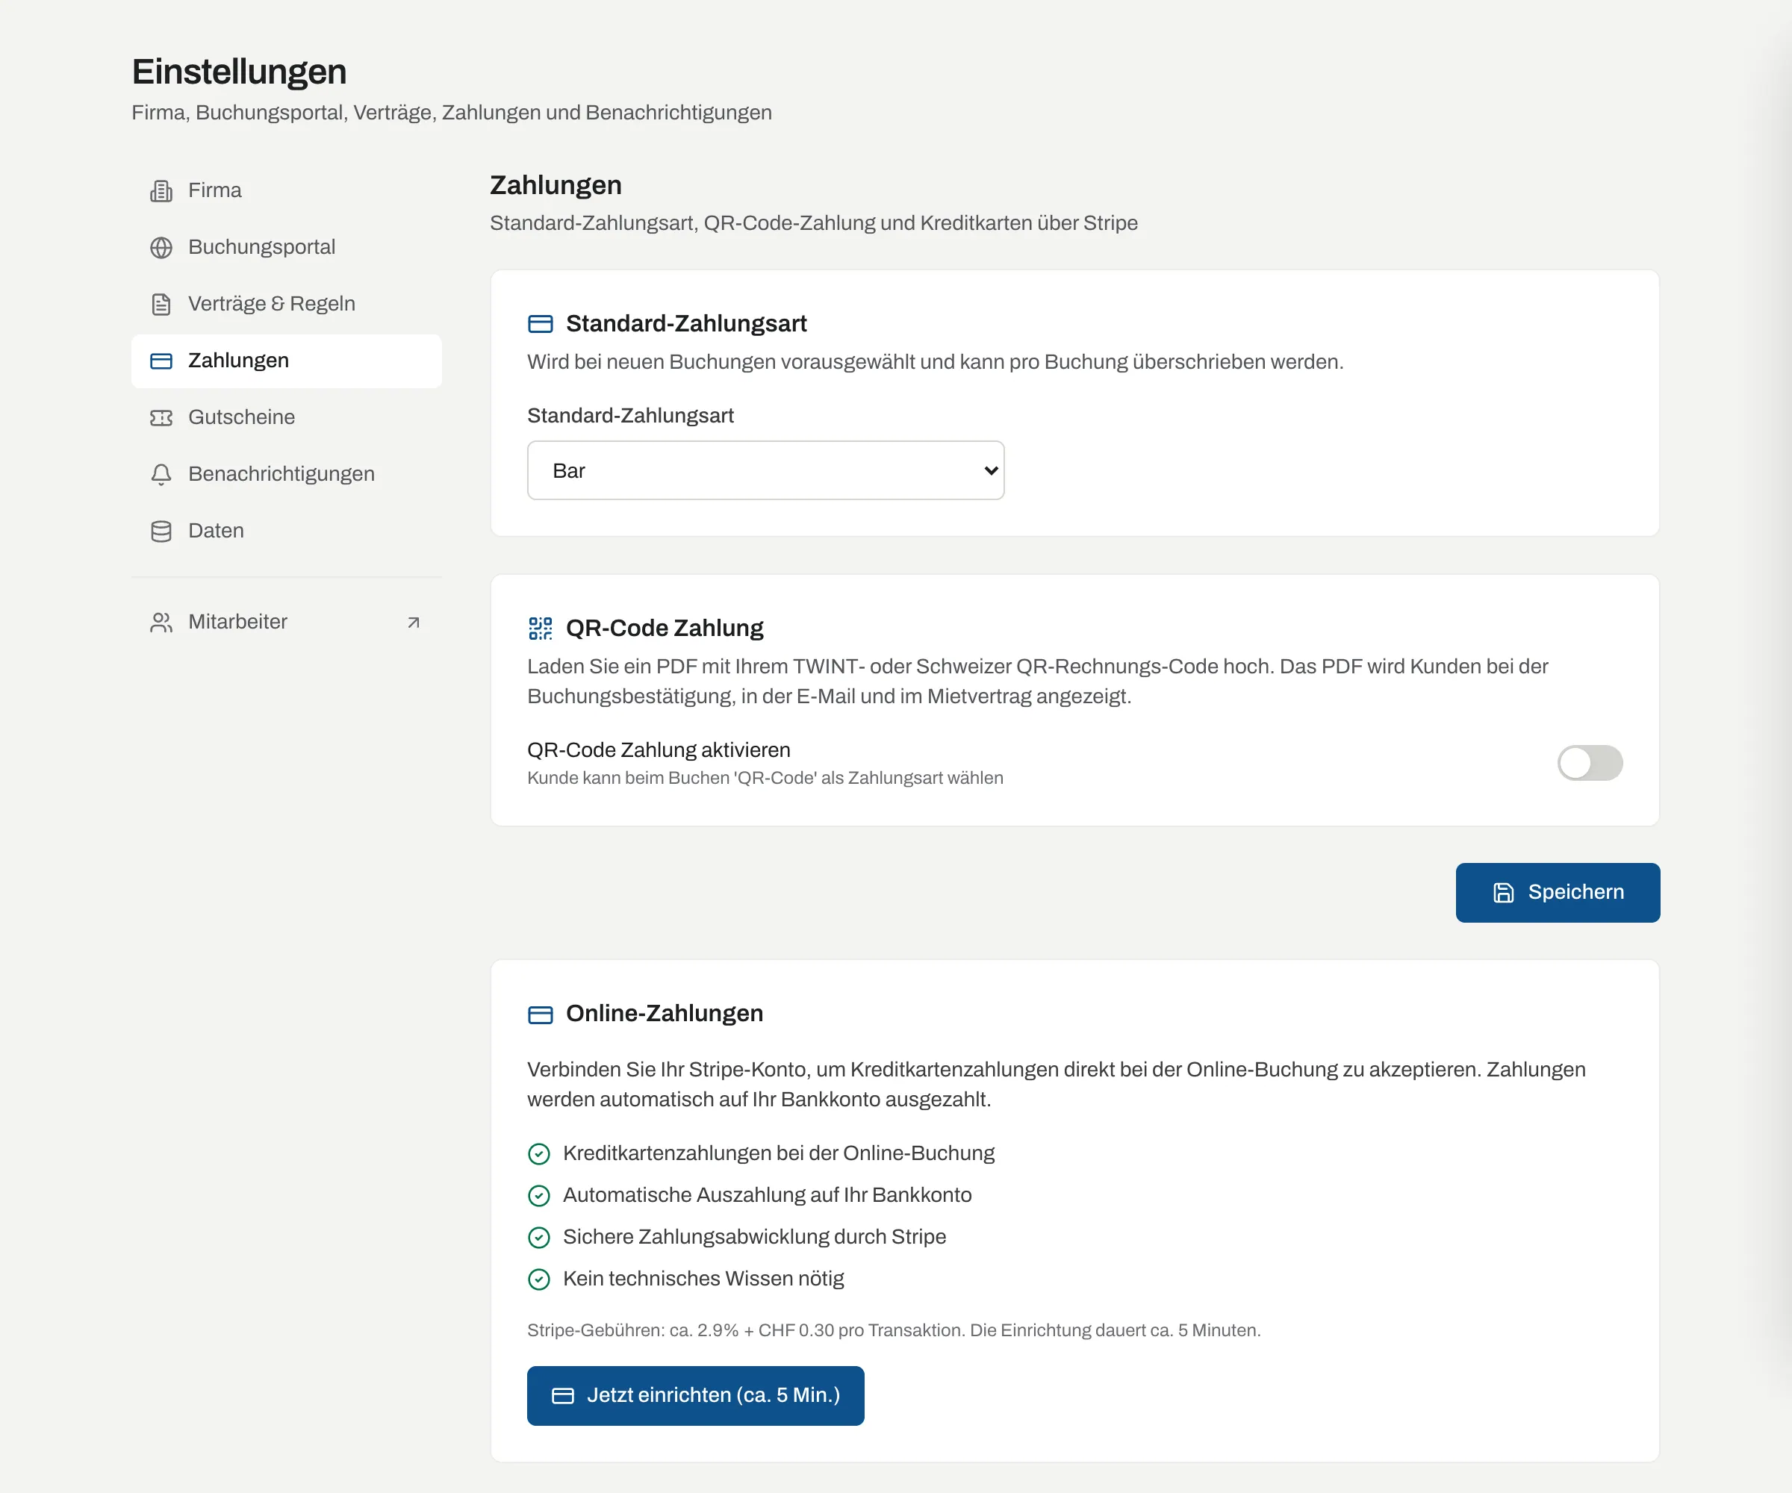Click the save disk icon in Speichern button
The image size is (1792, 1493).
coord(1504,892)
